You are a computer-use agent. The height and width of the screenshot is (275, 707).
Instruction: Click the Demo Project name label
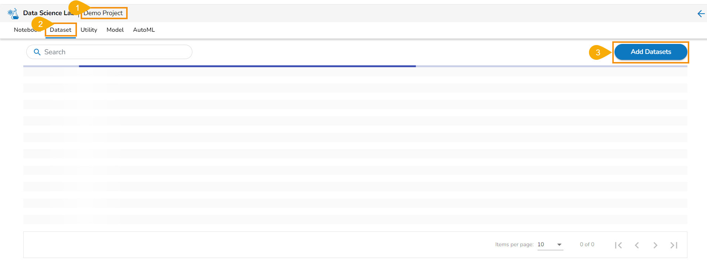[103, 13]
